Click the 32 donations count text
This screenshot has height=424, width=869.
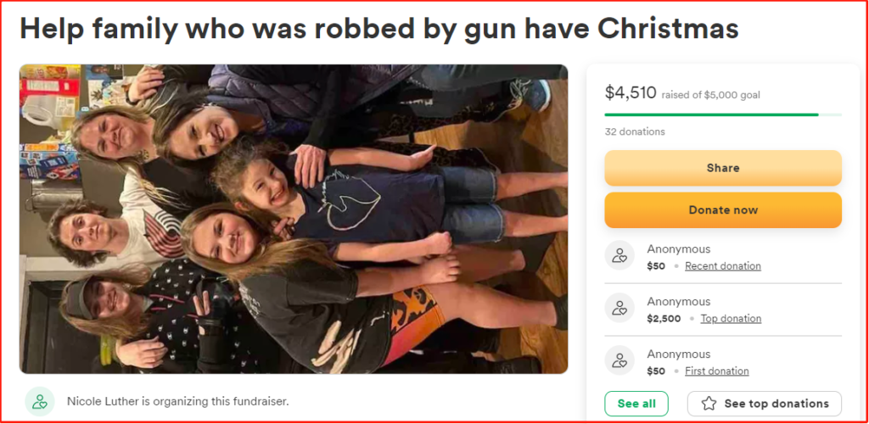pos(635,131)
